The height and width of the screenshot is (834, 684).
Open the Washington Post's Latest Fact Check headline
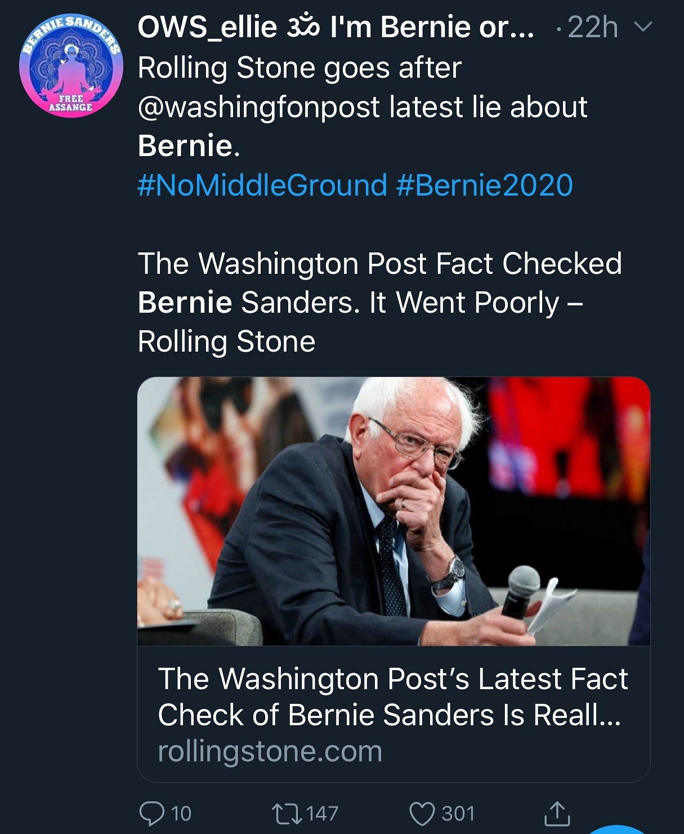tap(392, 697)
